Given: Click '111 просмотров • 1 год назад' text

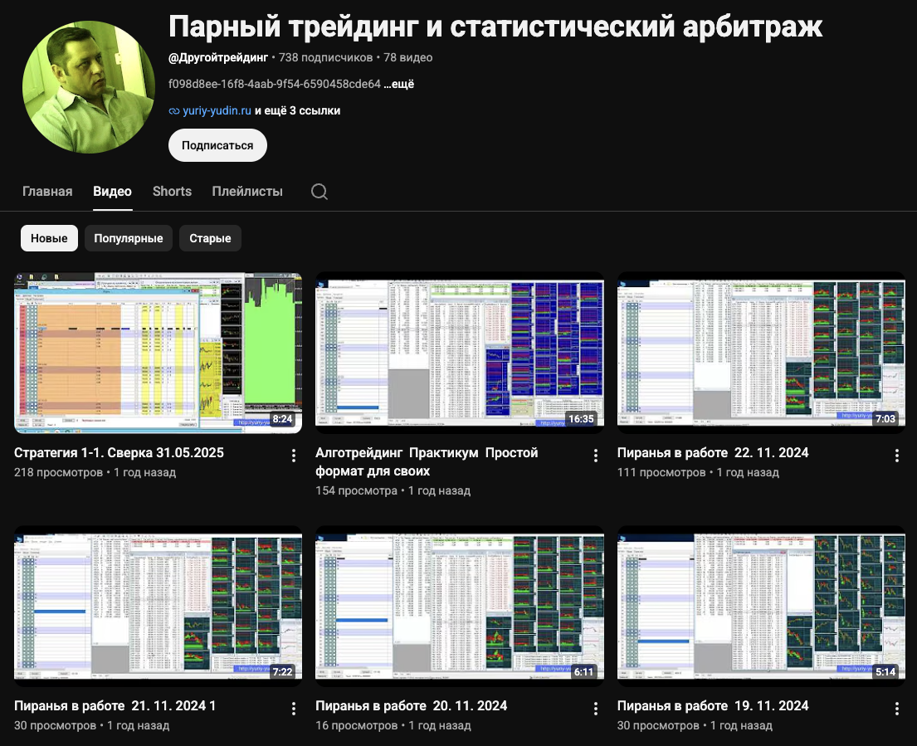Looking at the screenshot, I should click(x=698, y=472).
